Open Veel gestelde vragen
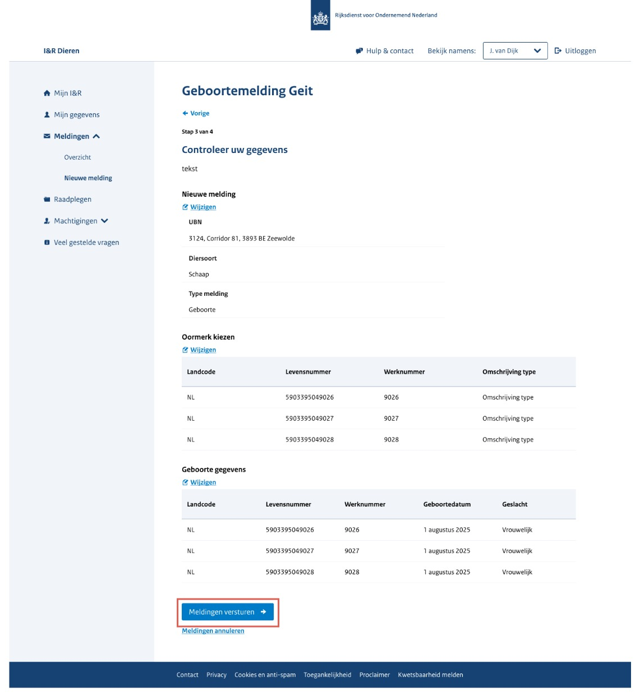This screenshot has height=697, width=640. 86,243
